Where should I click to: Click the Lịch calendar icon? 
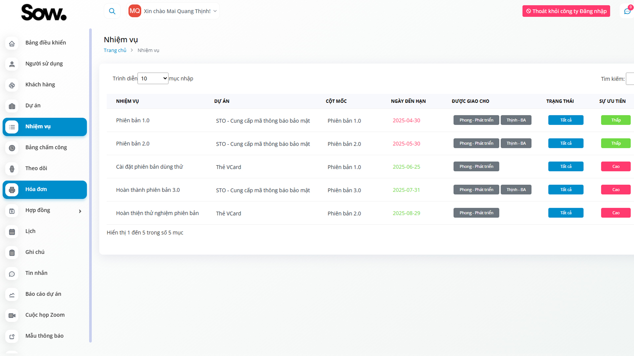coord(12,232)
